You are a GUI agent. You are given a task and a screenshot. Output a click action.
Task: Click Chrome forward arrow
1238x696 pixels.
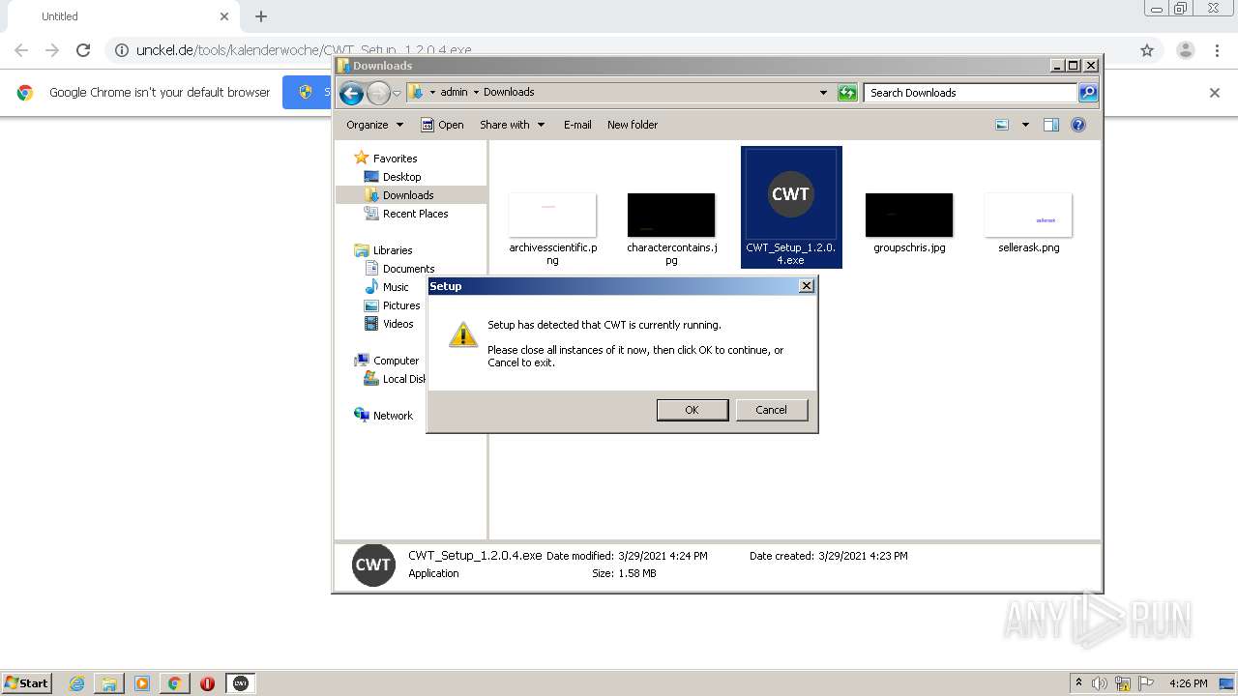click(52, 50)
